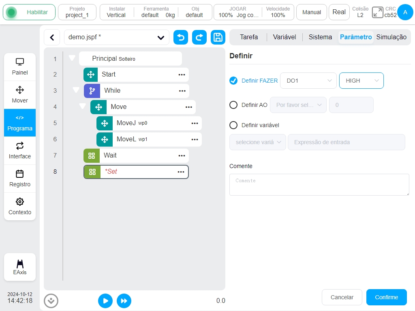
Task: Open the Registro sidebar section
Action: [x=20, y=179]
